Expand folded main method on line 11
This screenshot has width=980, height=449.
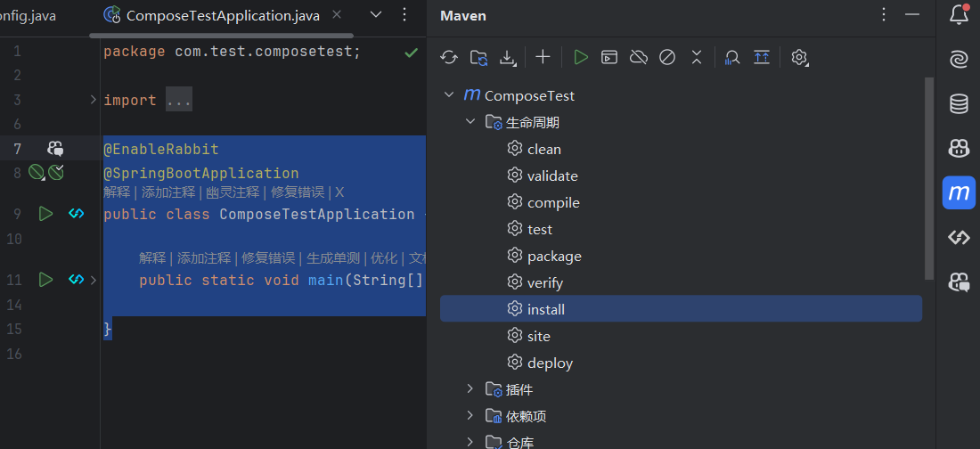(94, 280)
